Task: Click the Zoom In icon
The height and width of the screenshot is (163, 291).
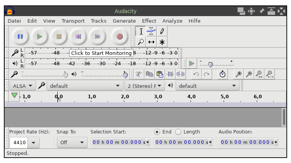Action: pos(238,74)
